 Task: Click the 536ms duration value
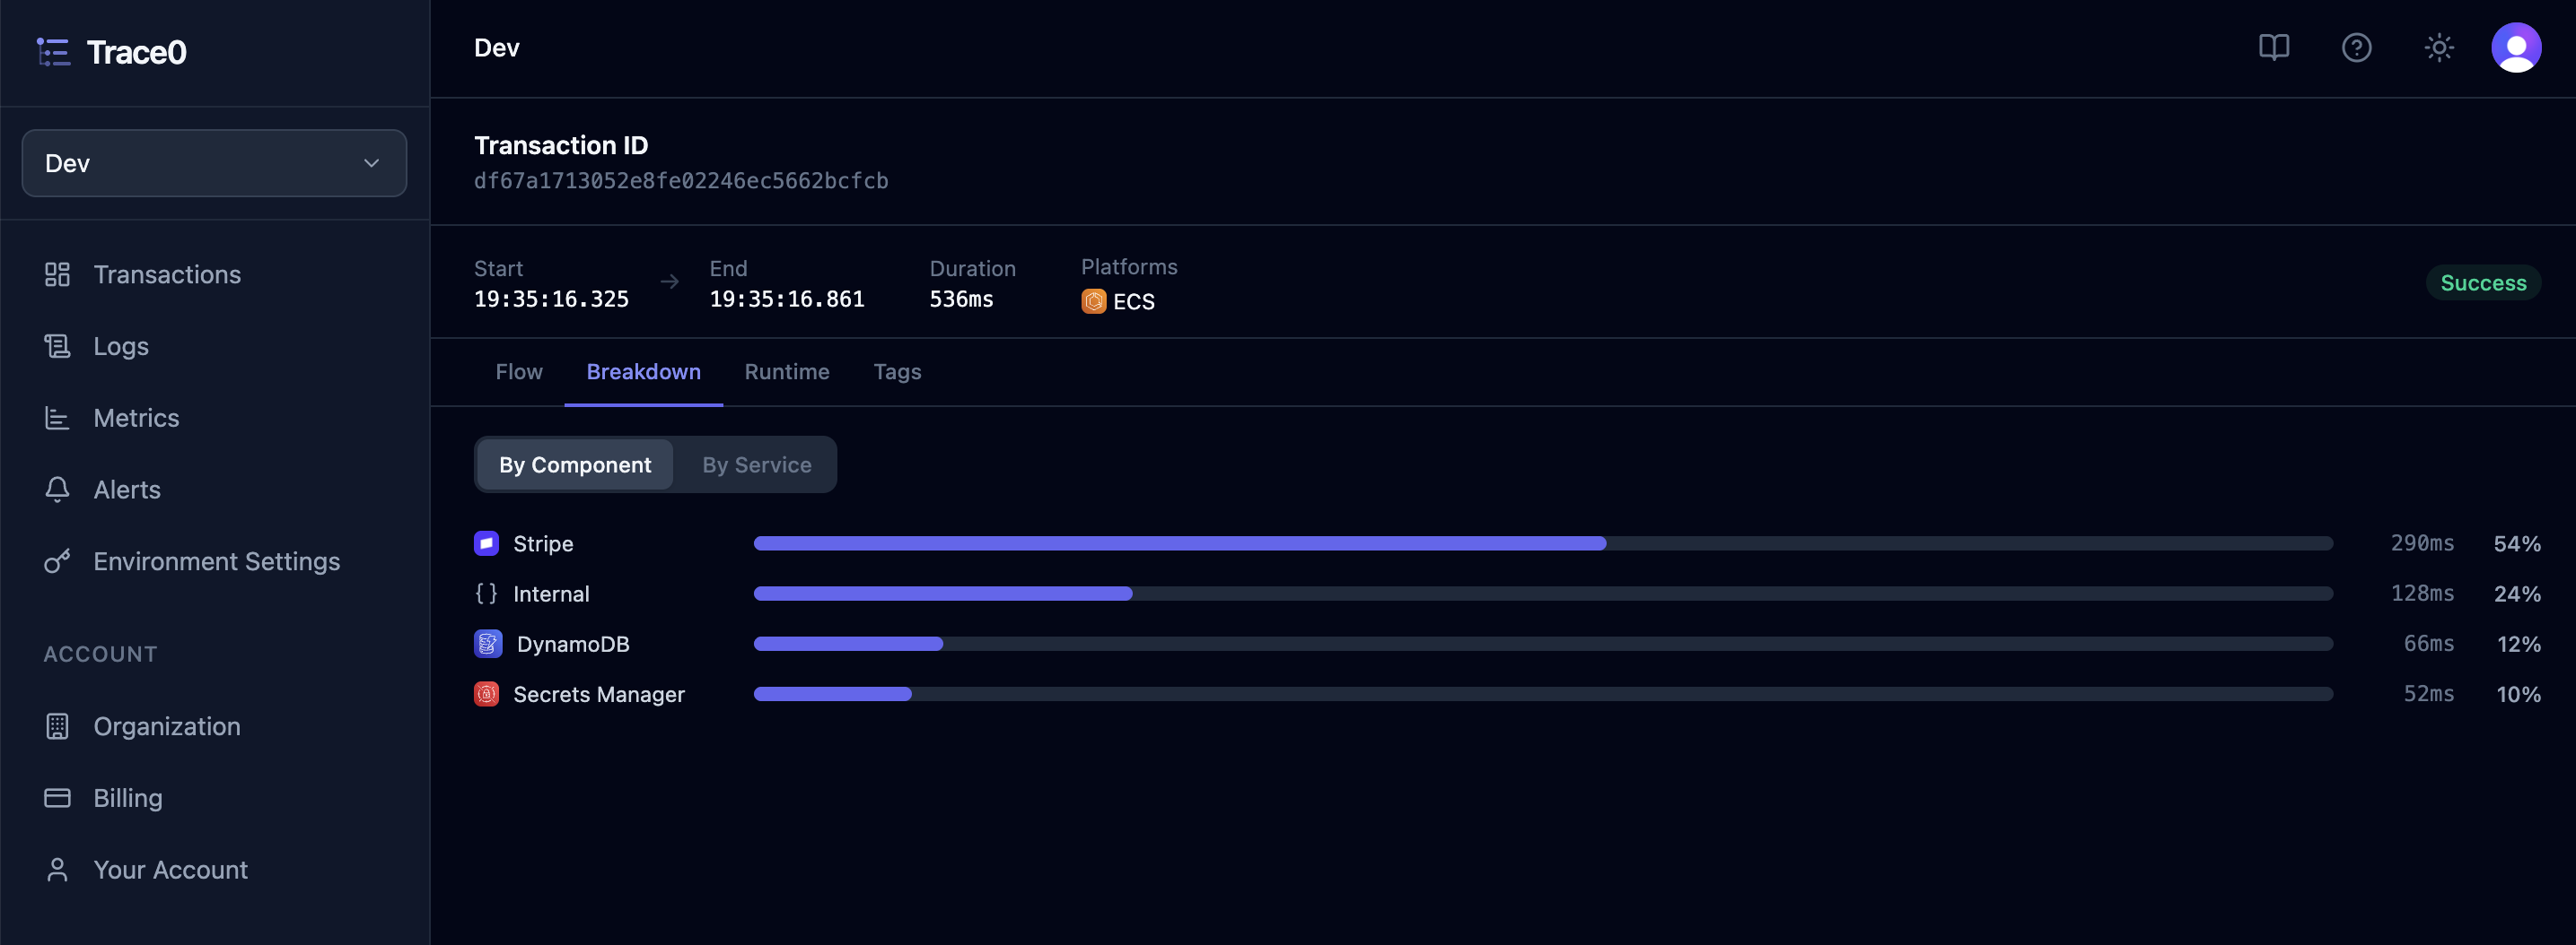tap(960, 299)
